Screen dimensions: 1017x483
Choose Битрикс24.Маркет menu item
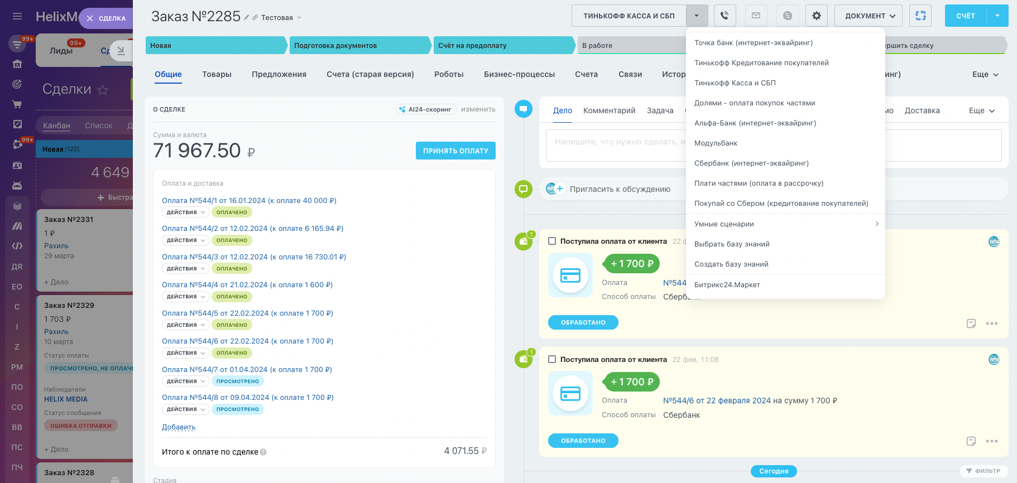coord(785,285)
